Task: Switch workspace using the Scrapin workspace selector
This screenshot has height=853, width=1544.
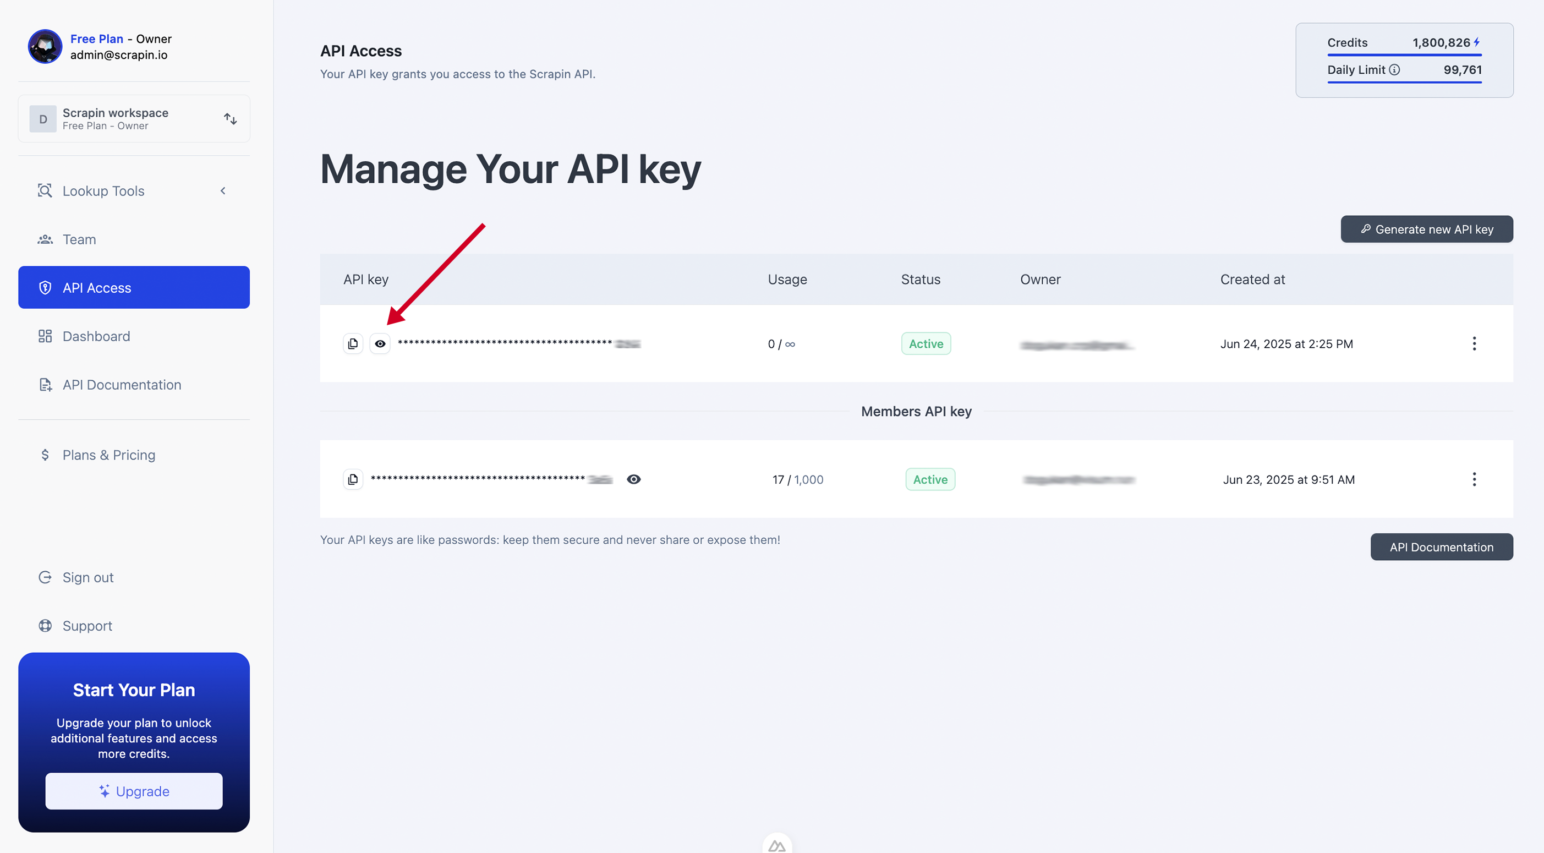Action: point(134,119)
